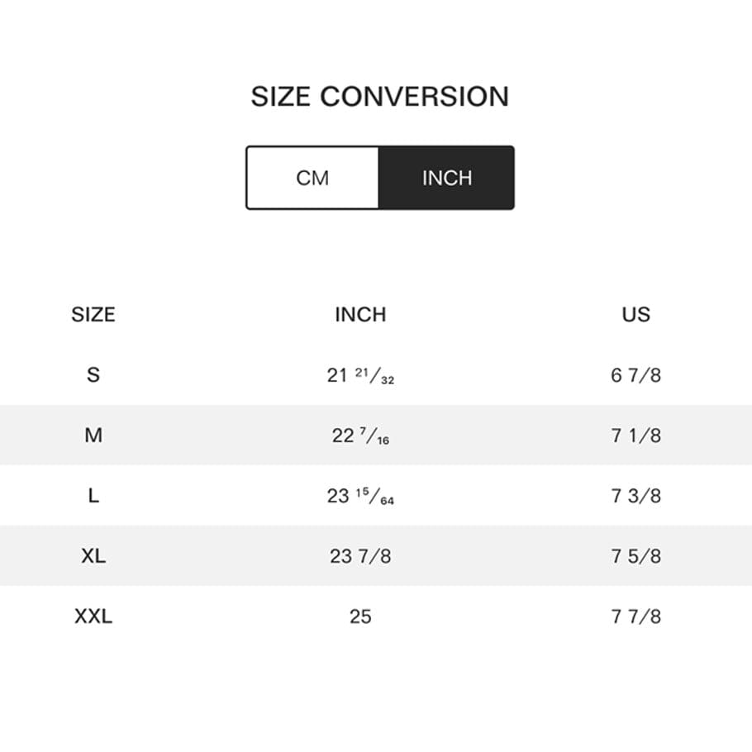Click the 23 7/8 inch measurement
The height and width of the screenshot is (752, 752).
pyautogui.click(x=360, y=556)
